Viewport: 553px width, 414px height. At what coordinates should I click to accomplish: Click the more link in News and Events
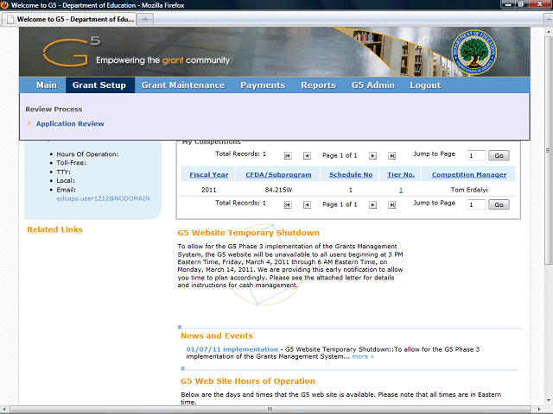pos(363,356)
